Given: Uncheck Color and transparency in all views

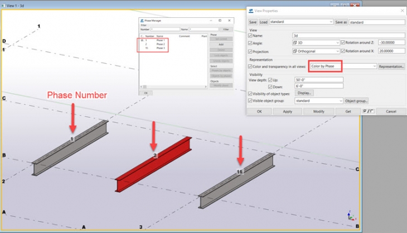Looking at the screenshot, I should (250, 66).
